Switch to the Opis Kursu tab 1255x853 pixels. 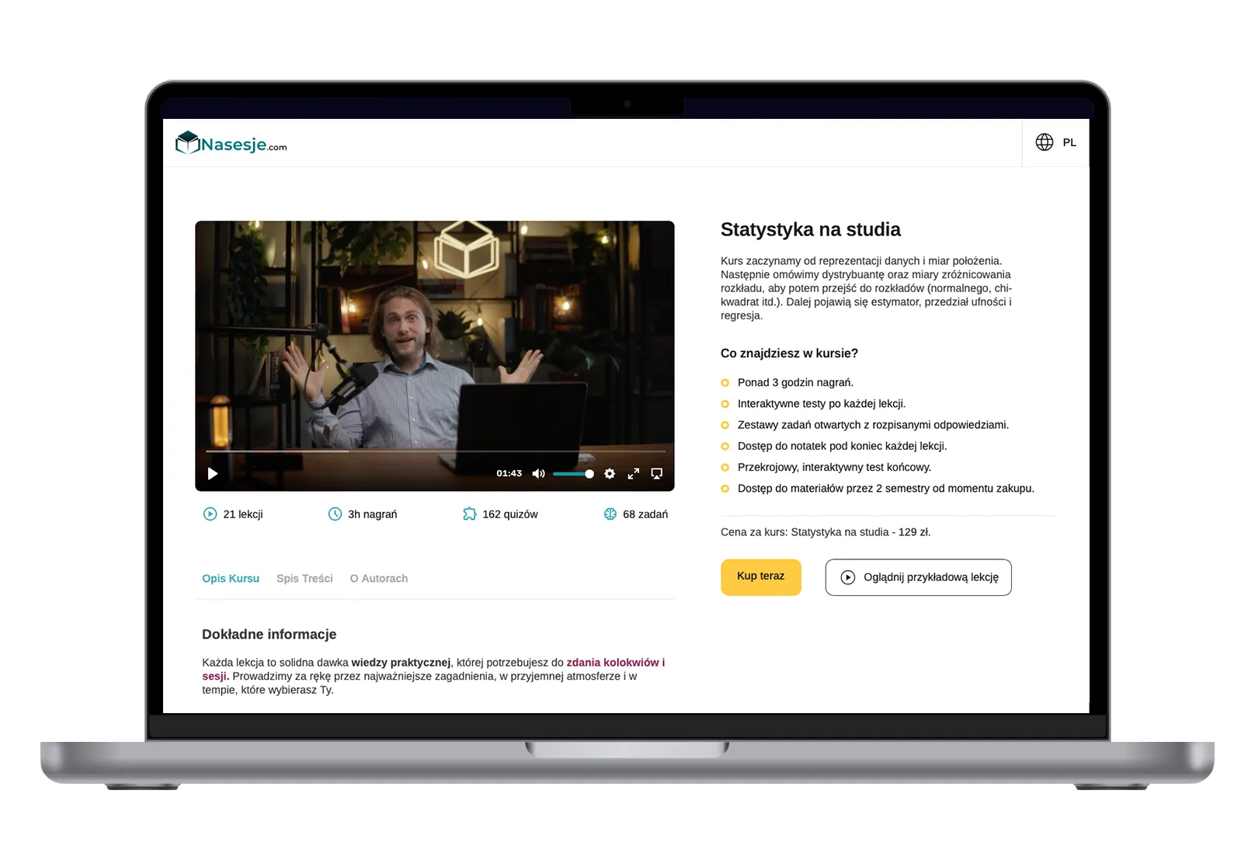click(231, 578)
